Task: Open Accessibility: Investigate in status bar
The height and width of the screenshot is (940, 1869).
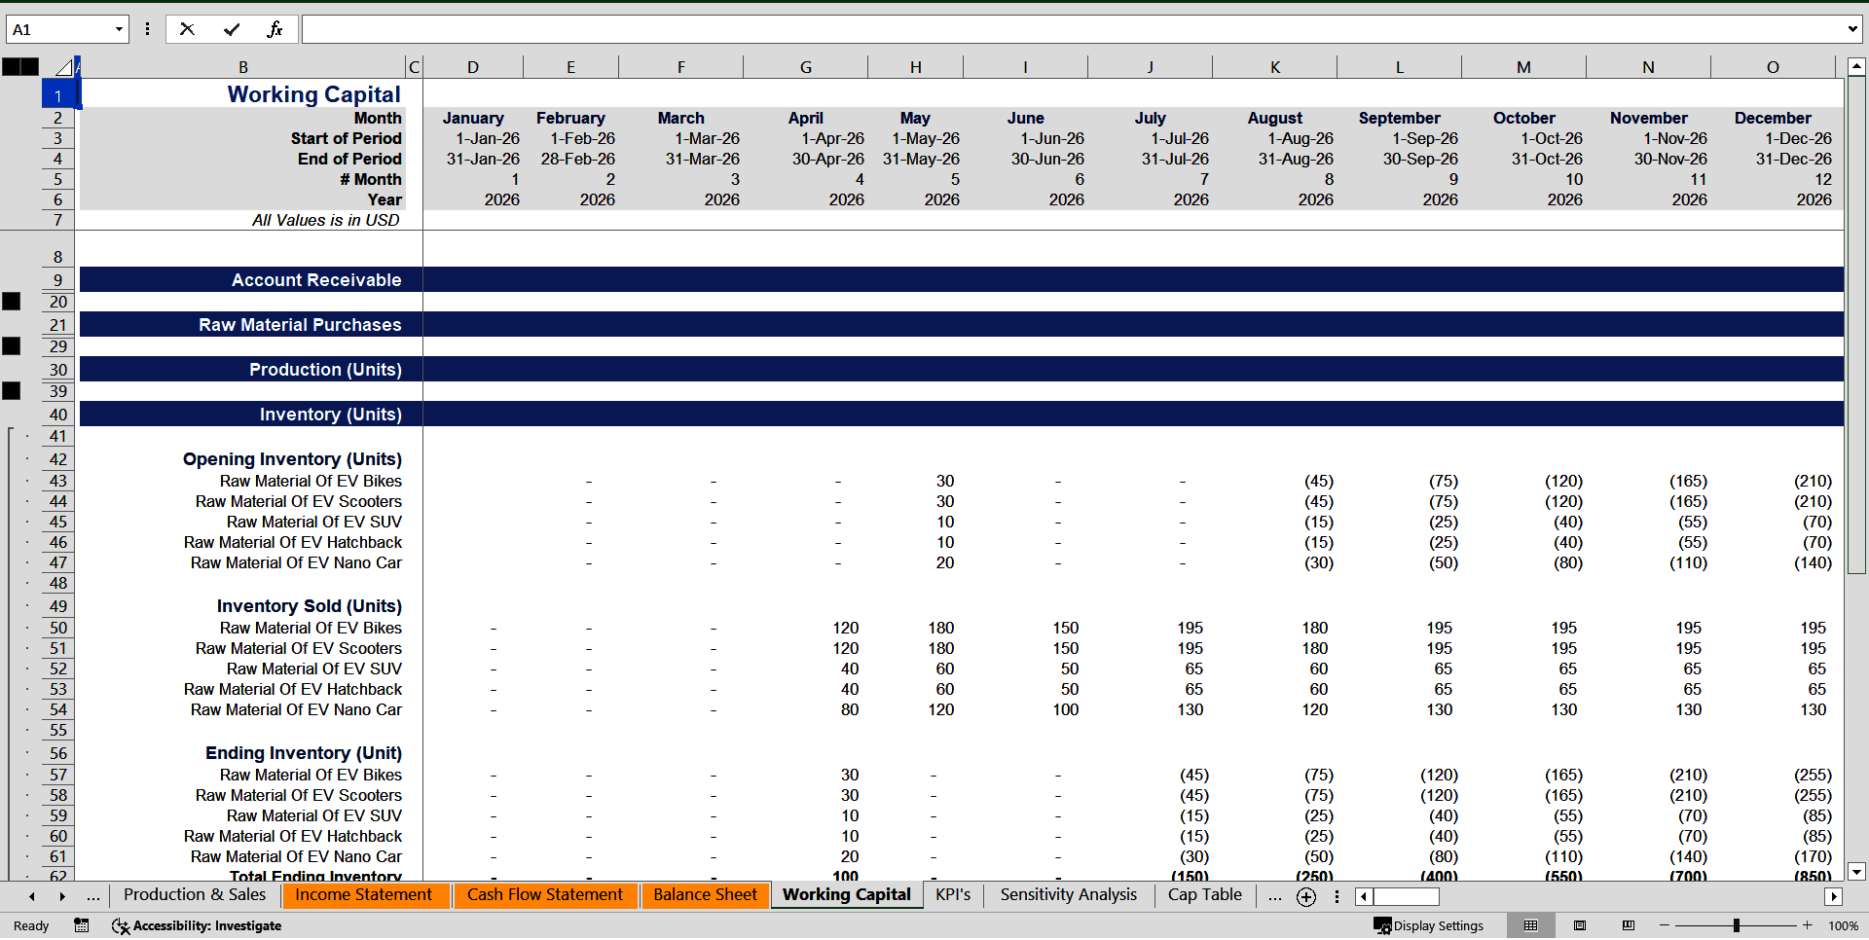Action: coord(197,925)
